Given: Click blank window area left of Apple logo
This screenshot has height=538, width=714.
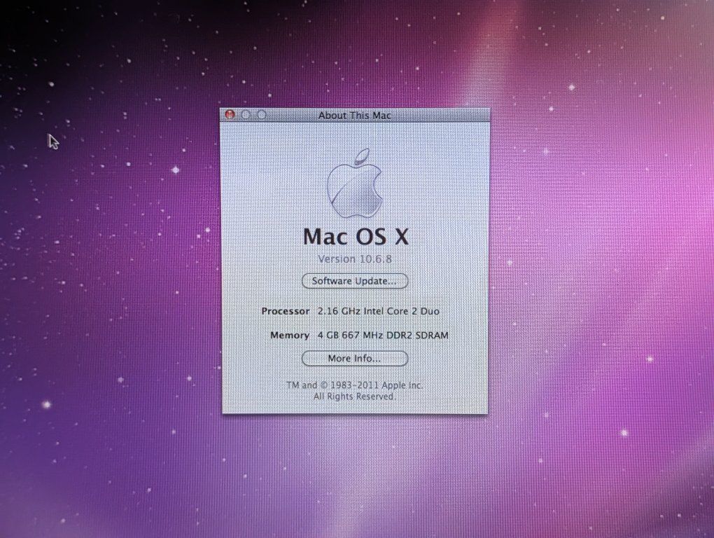Looking at the screenshot, I should [x=273, y=182].
